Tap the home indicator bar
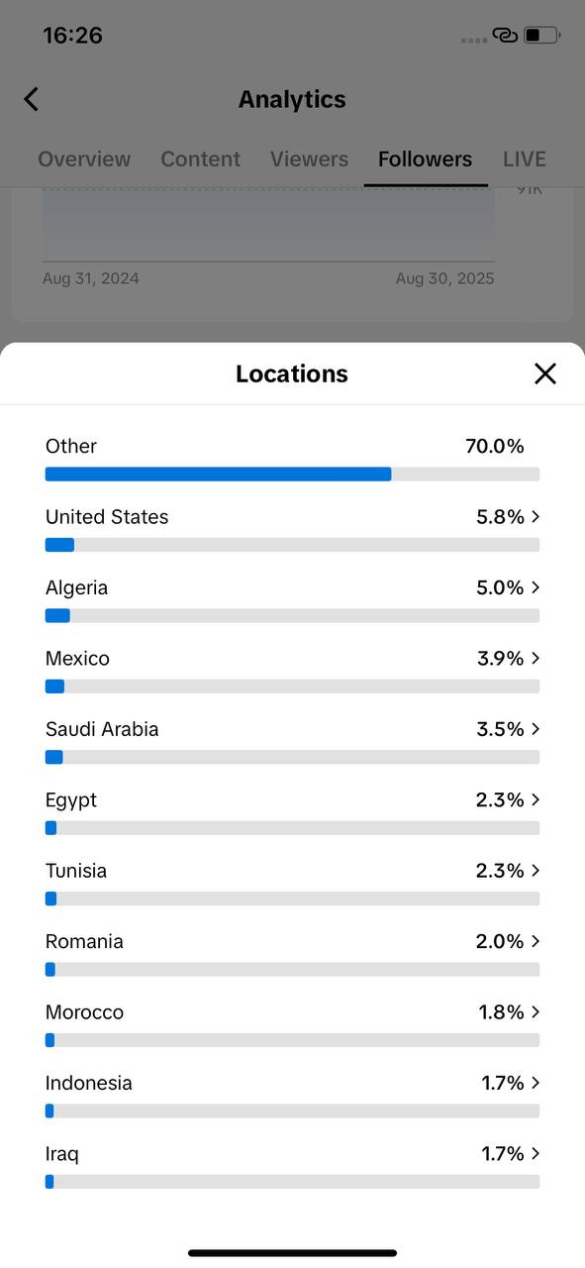This screenshot has height=1268, width=585. tap(293, 1253)
